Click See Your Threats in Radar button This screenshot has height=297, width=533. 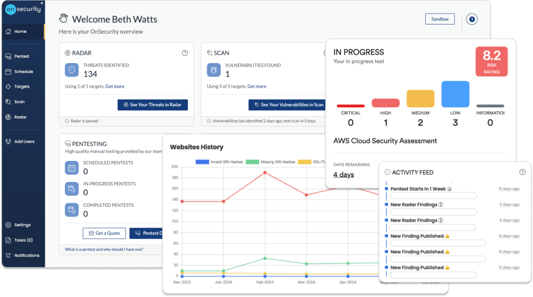click(153, 105)
